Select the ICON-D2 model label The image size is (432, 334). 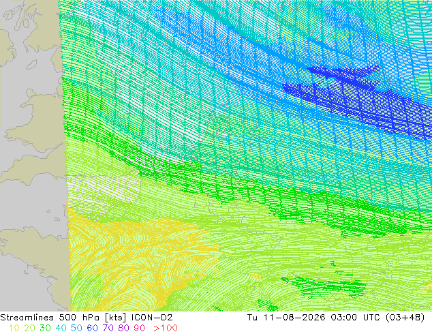coord(152,318)
